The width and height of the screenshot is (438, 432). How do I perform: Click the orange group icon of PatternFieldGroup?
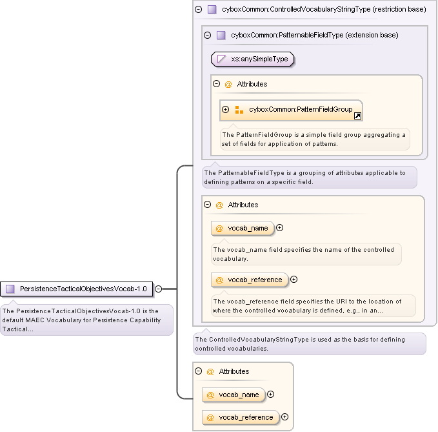click(239, 110)
